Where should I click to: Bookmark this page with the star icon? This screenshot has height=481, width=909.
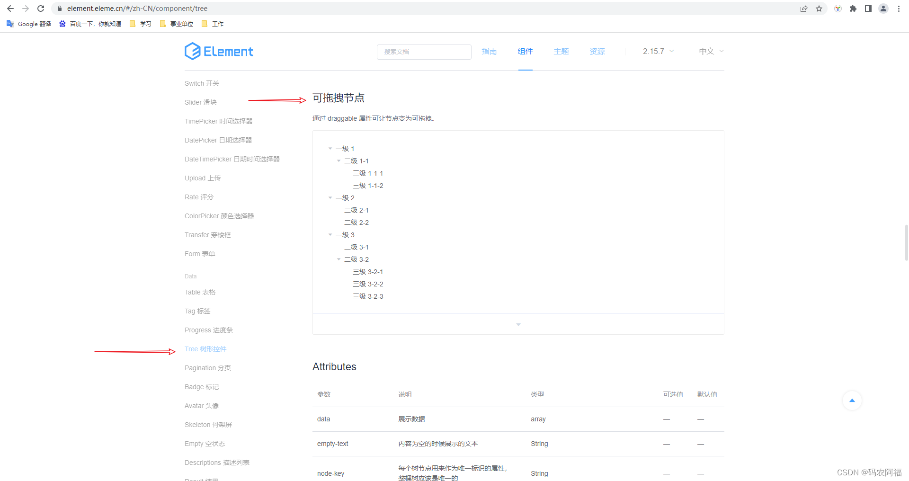point(819,9)
